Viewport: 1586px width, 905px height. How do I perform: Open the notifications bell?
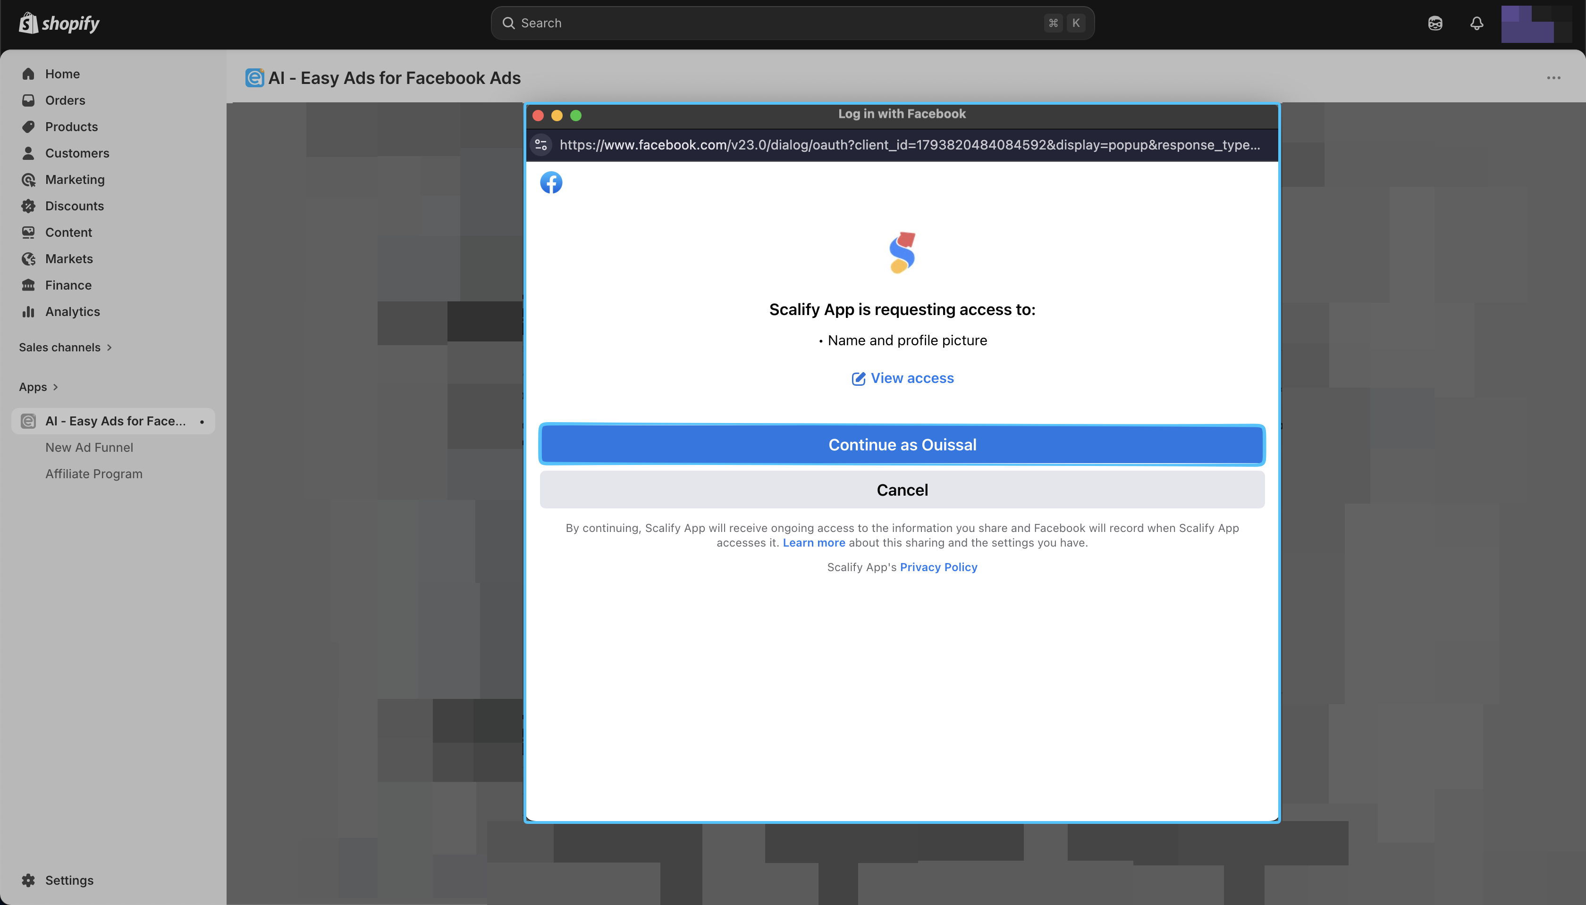coord(1476,23)
